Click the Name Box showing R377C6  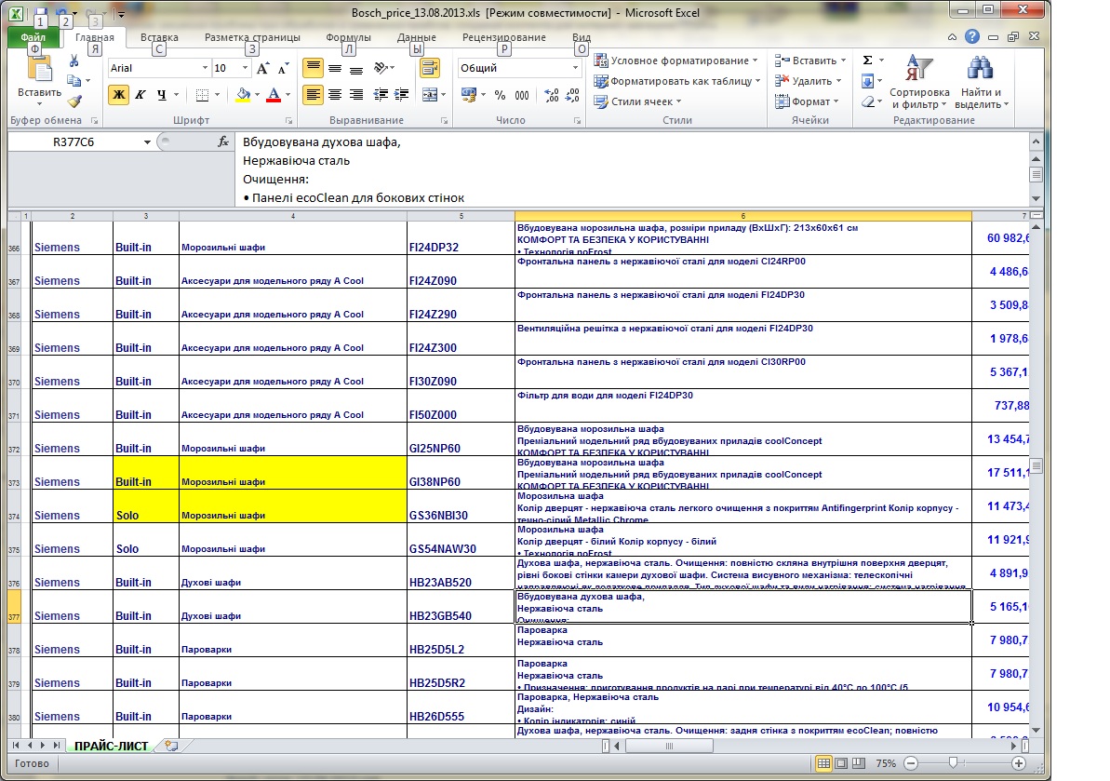click(74, 141)
